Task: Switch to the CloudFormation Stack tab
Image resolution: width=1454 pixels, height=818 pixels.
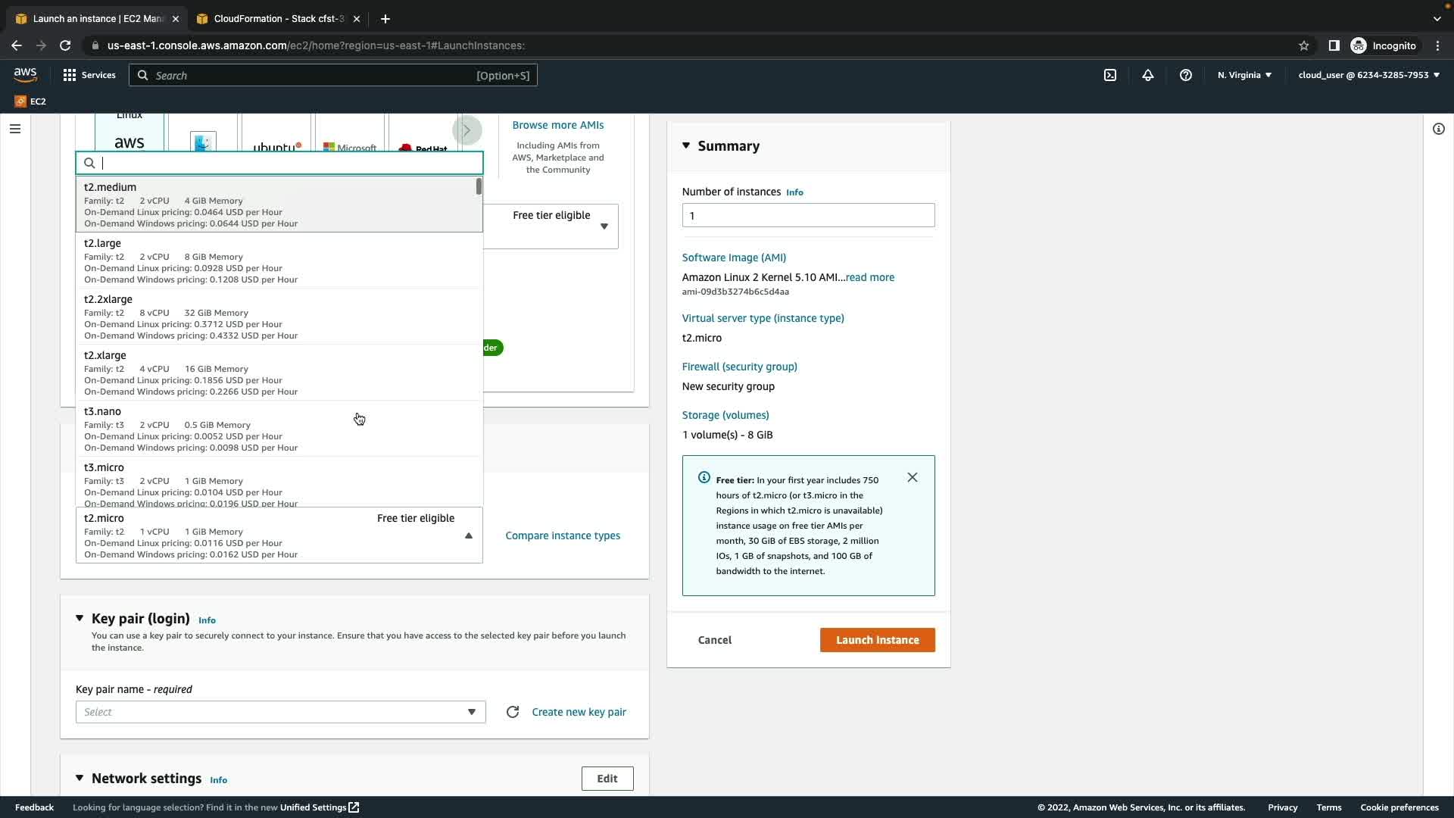Action: (x=277, y=18)
